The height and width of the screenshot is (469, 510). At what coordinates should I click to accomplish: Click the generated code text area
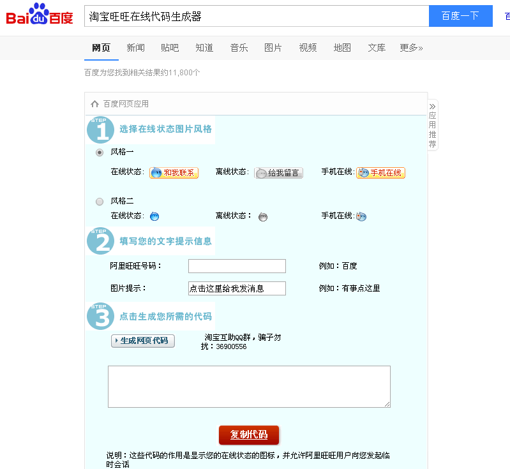click(249, 387)
